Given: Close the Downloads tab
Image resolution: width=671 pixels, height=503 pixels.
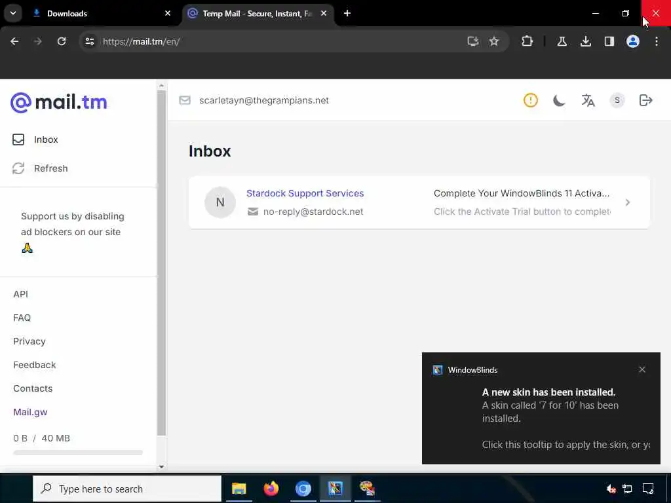Looking at the screenshot, I should pos(168,13).
